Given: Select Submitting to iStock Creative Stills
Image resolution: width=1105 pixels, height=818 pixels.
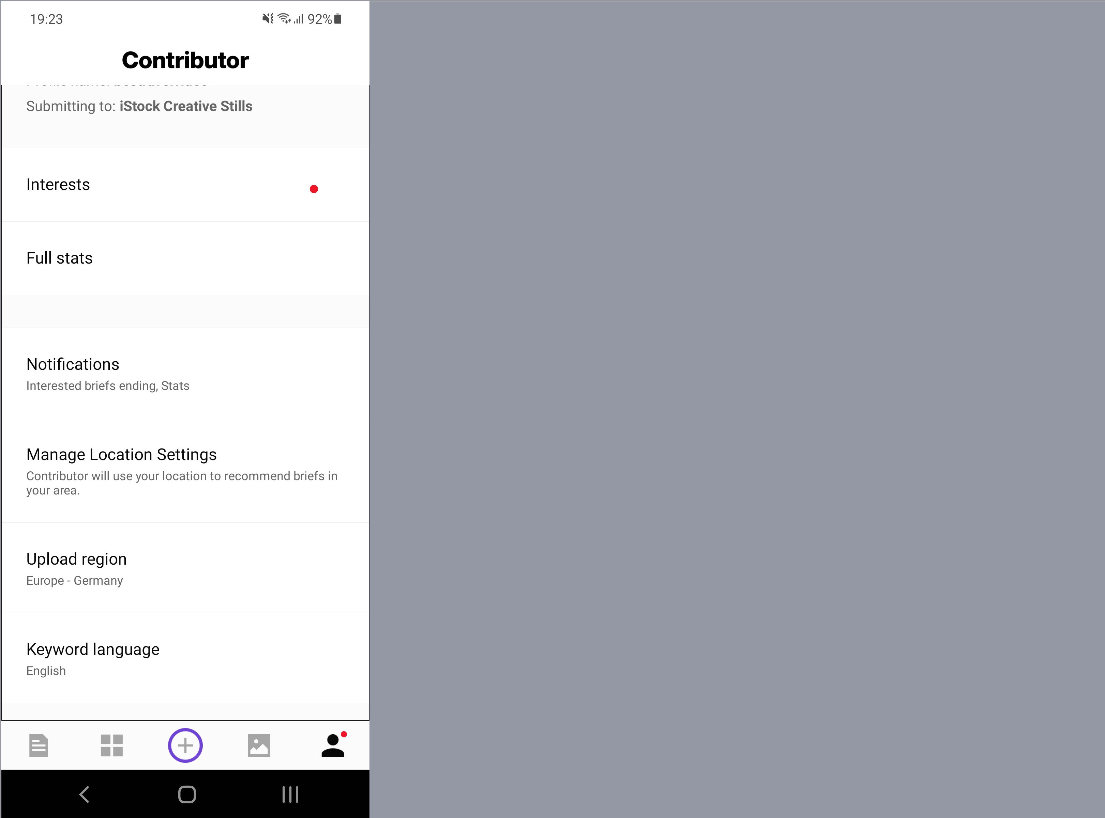Looking at the screenshot, I should (139, 106).
